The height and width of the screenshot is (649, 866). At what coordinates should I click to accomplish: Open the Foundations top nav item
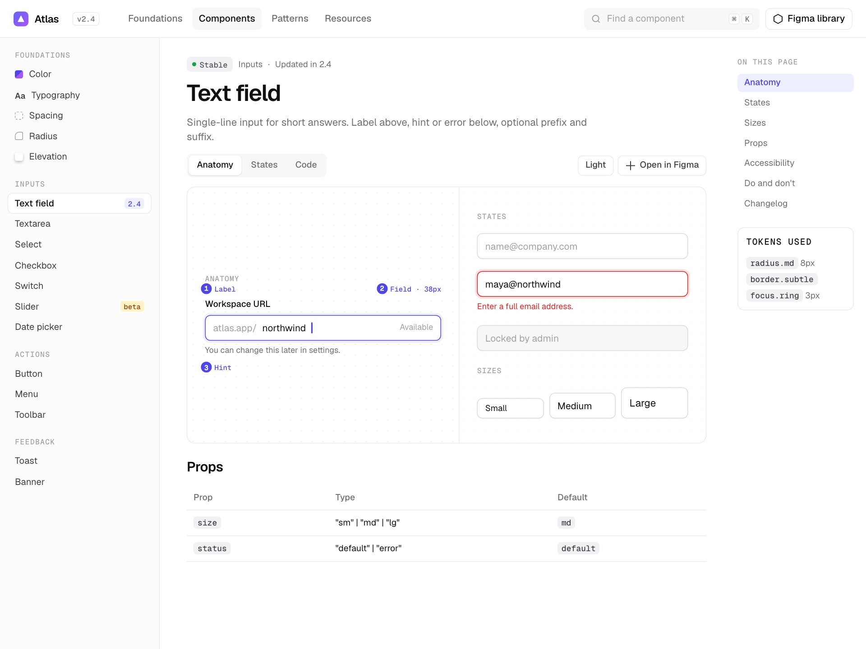tap(155, 18)
